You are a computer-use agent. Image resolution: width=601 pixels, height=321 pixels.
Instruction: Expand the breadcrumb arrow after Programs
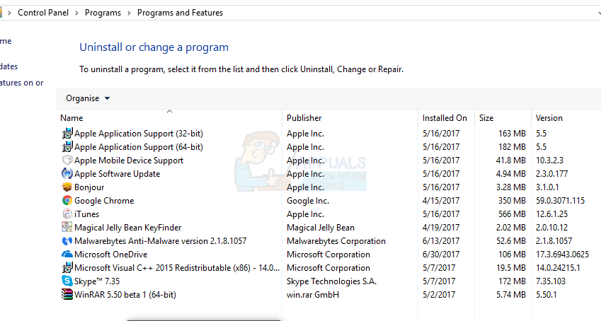[x=130, y=13]
